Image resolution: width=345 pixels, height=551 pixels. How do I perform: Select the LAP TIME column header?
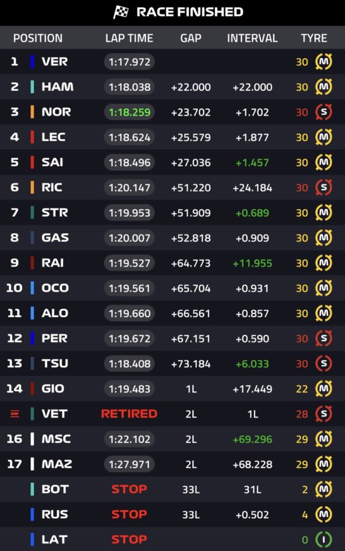[129, 38]
